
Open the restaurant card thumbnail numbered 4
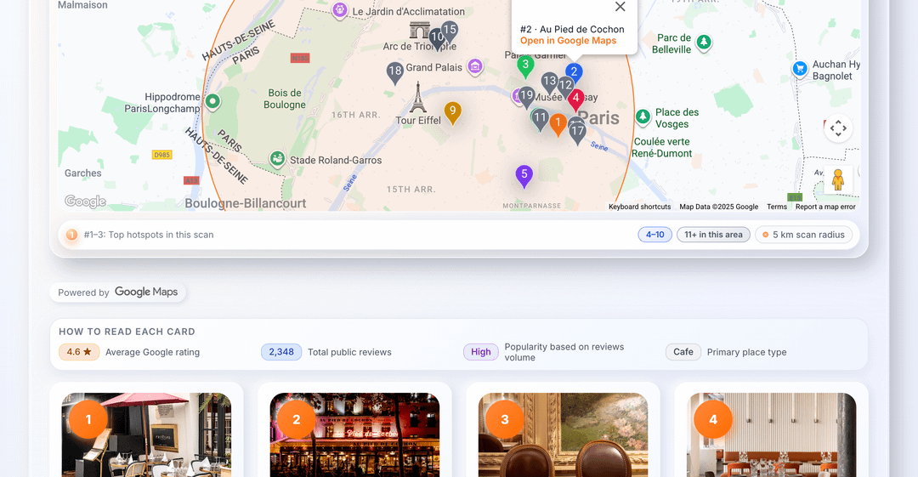coord(771,434)
